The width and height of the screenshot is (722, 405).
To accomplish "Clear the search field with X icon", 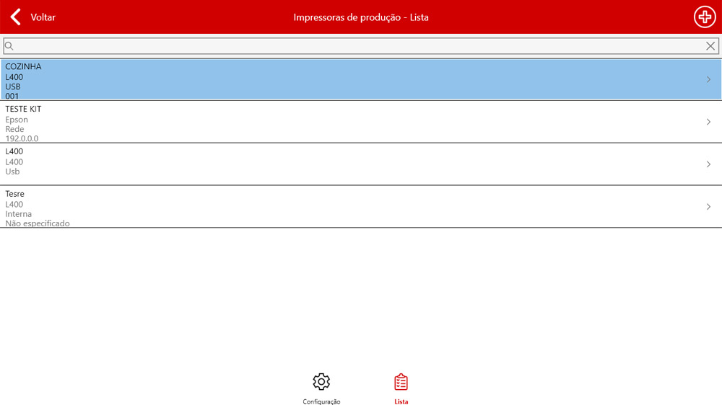I will click(710, 46).
